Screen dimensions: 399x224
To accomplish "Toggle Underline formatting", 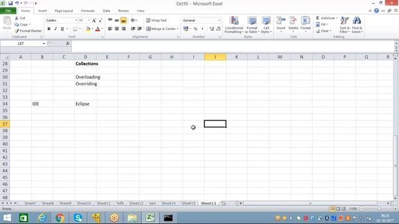I will tap(62, 29).
